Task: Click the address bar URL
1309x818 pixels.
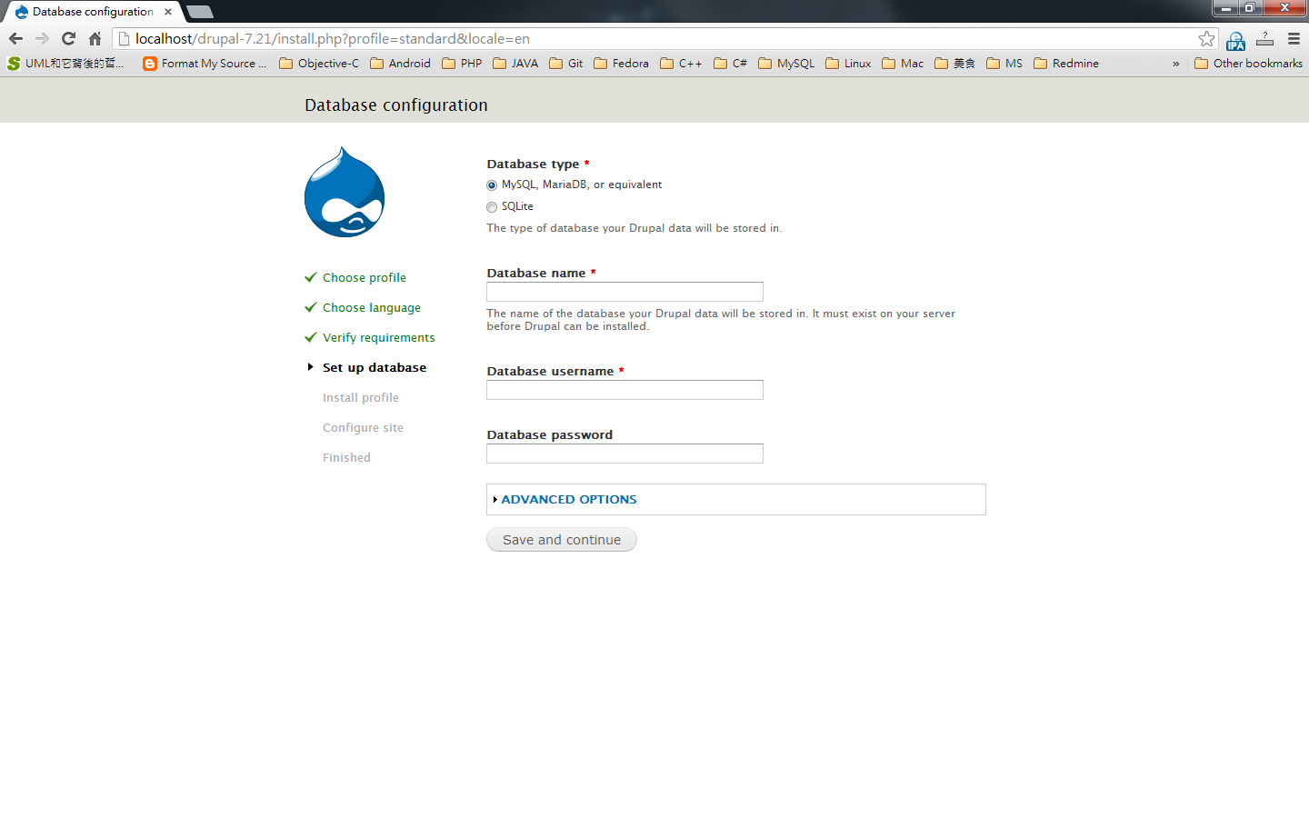Action: click(x=333, y=38)
